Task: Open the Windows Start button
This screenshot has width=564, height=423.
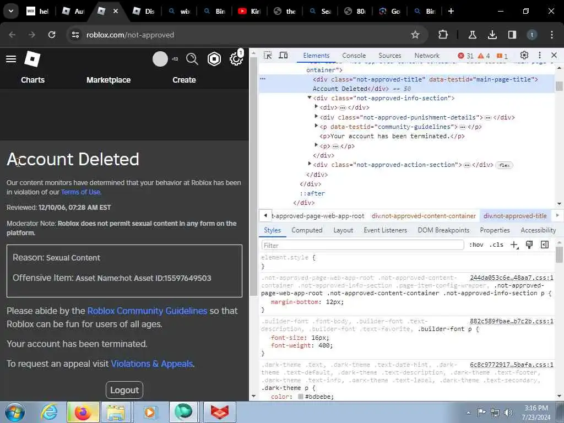Action: pos(14,412)
